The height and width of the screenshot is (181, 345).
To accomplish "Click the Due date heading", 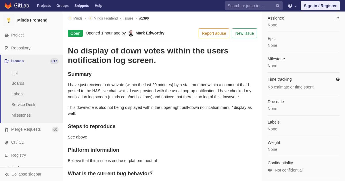I will [276, 102].
